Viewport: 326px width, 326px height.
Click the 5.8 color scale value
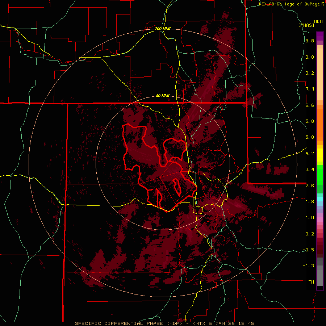pos(310,121)
